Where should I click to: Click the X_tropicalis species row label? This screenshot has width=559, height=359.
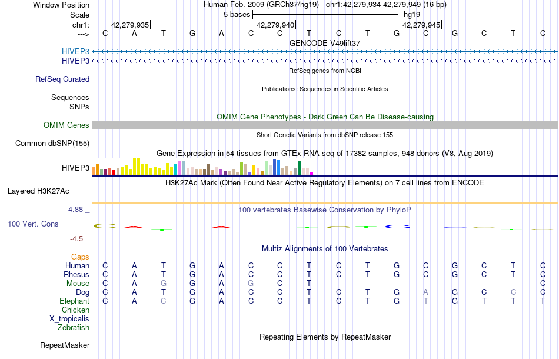pyautogui.click(x=69, y=319)
